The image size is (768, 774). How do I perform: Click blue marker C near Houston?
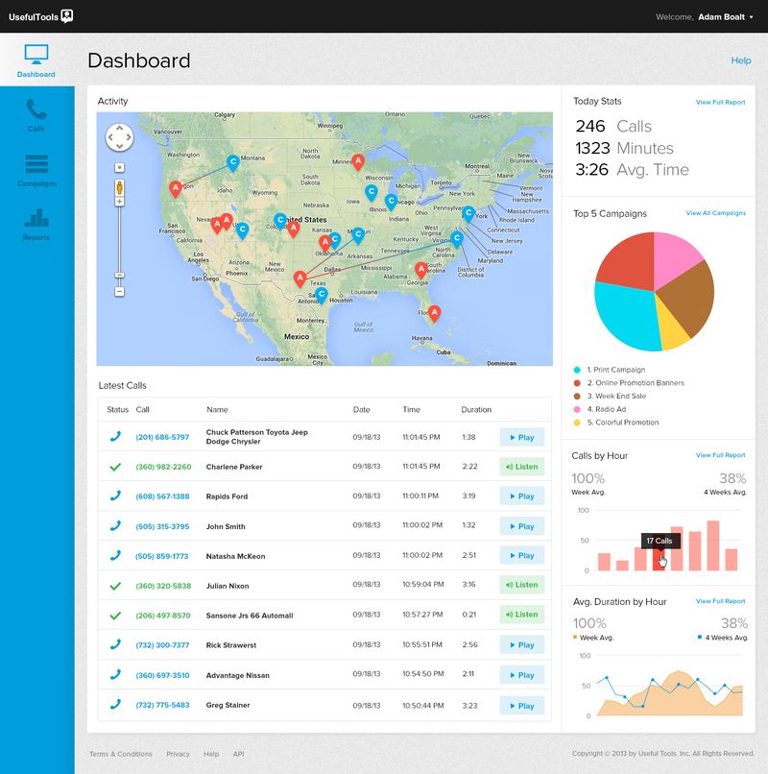click(x=322, y=295)
